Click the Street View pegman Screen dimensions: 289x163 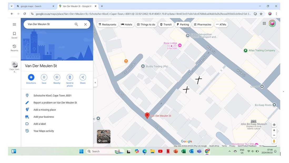pyautogui.click(x=274, y=141)
